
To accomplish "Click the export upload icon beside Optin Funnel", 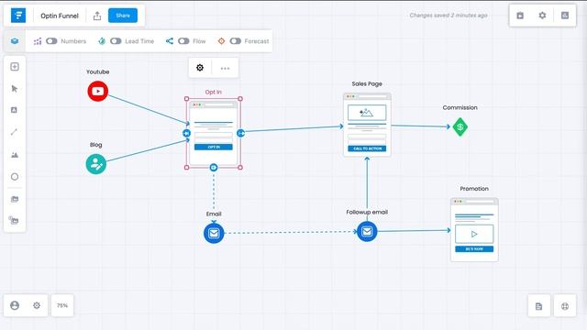I will (97, 16).
